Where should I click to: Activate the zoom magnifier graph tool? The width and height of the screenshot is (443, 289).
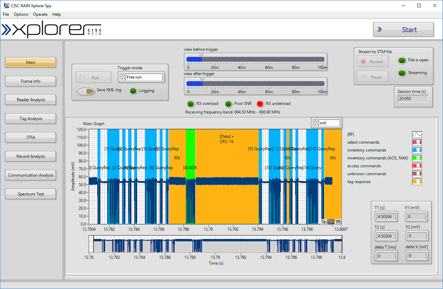[x=331, y=221]
